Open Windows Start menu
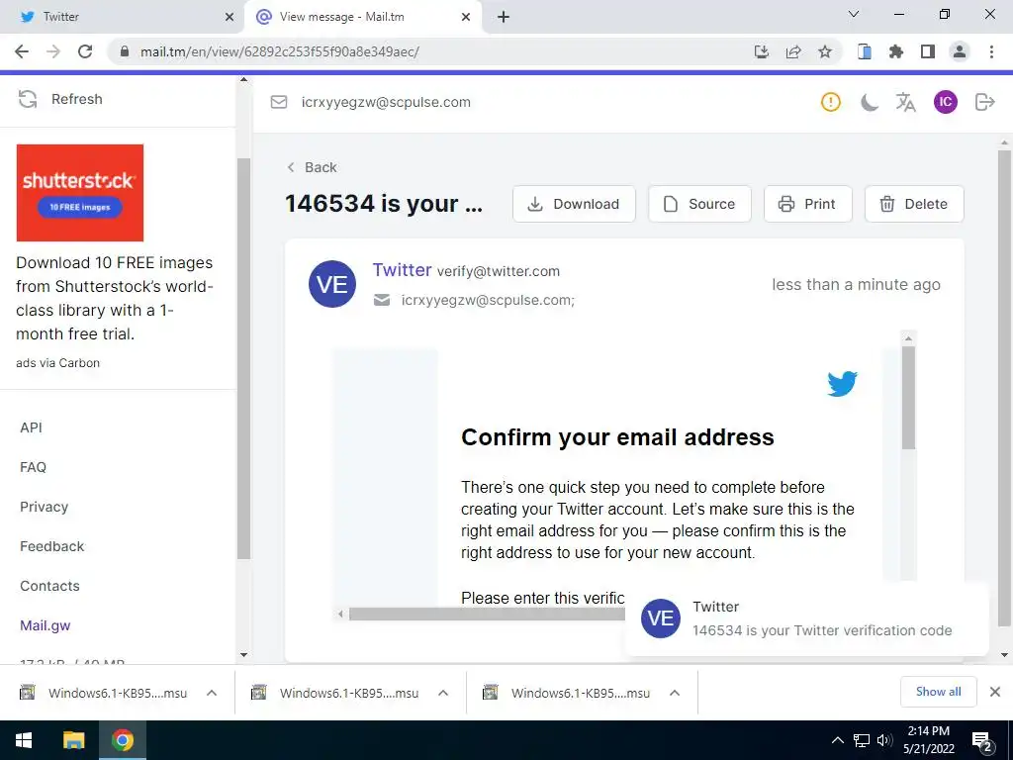The image size is (1013, 760). [x=24, y=740]
